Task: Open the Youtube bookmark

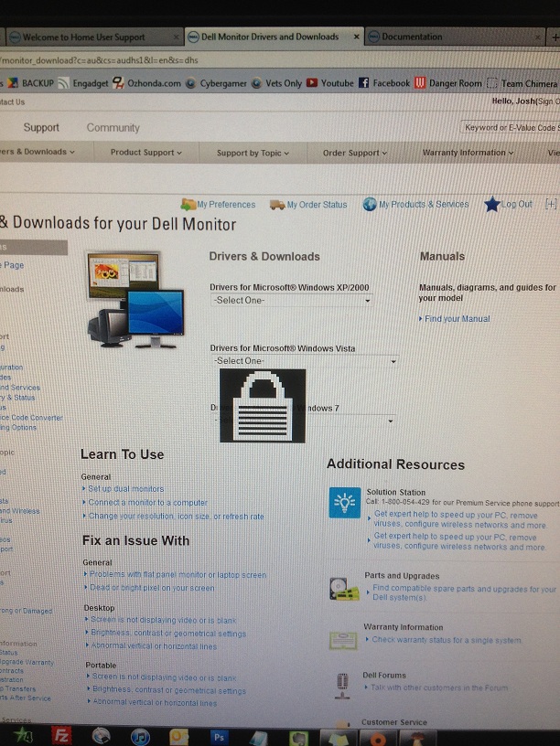Action: [330, 83]
